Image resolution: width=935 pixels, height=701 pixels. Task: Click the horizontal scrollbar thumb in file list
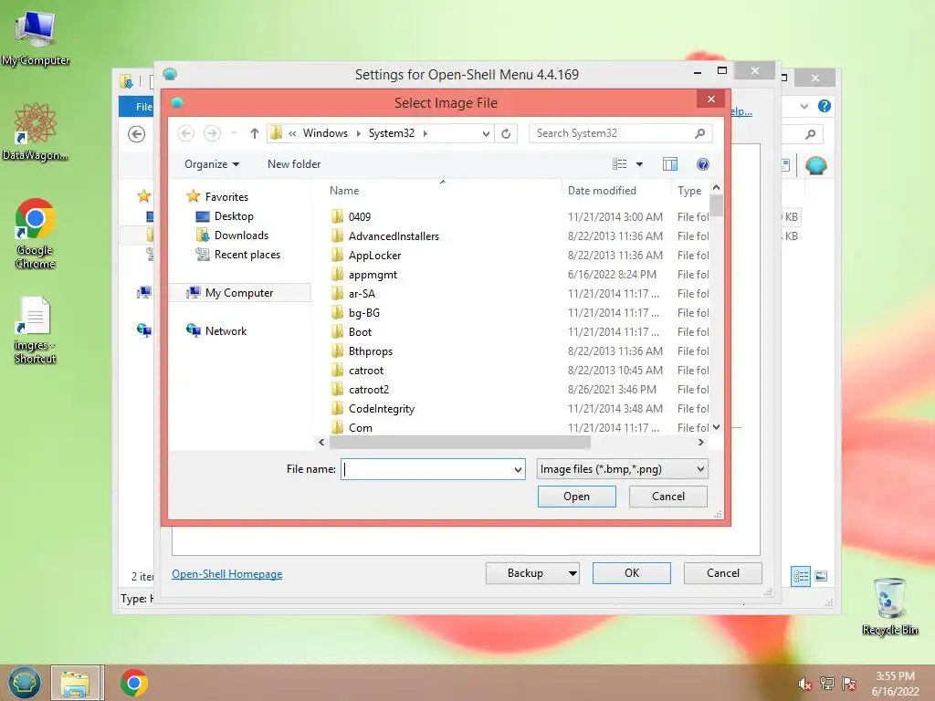[x=460, y=443]
